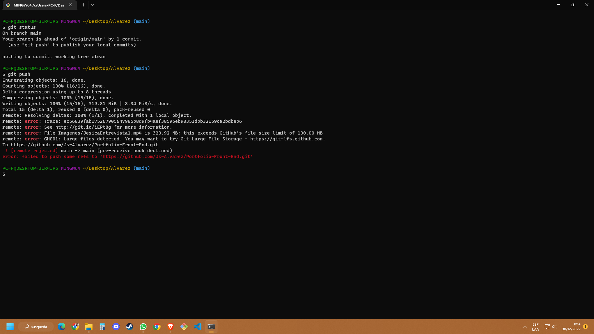
Task: Open Brave browser from the taskbar
Action: [170, 327]
